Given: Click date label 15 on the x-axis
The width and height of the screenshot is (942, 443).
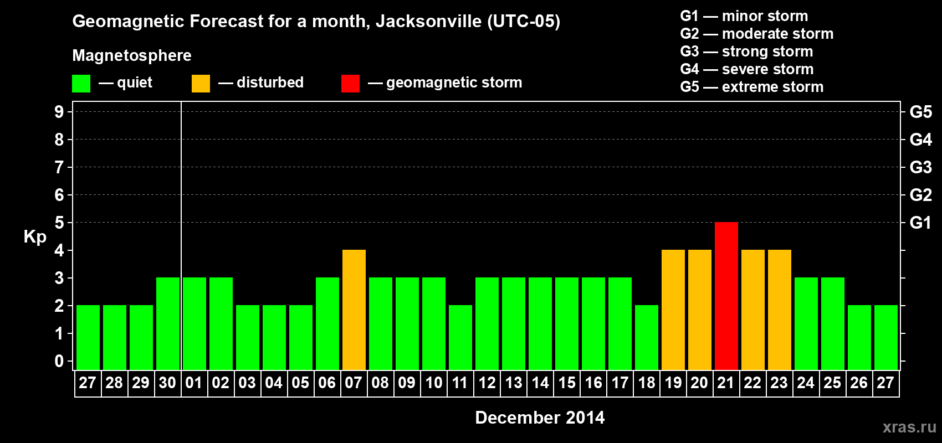Looking at the screenshot, I should pos(566,383).
